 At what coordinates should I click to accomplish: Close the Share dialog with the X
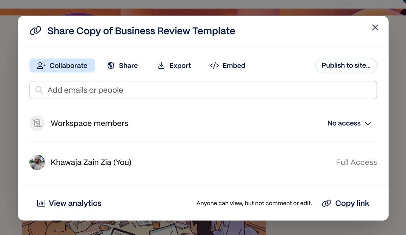coord(375,28)
